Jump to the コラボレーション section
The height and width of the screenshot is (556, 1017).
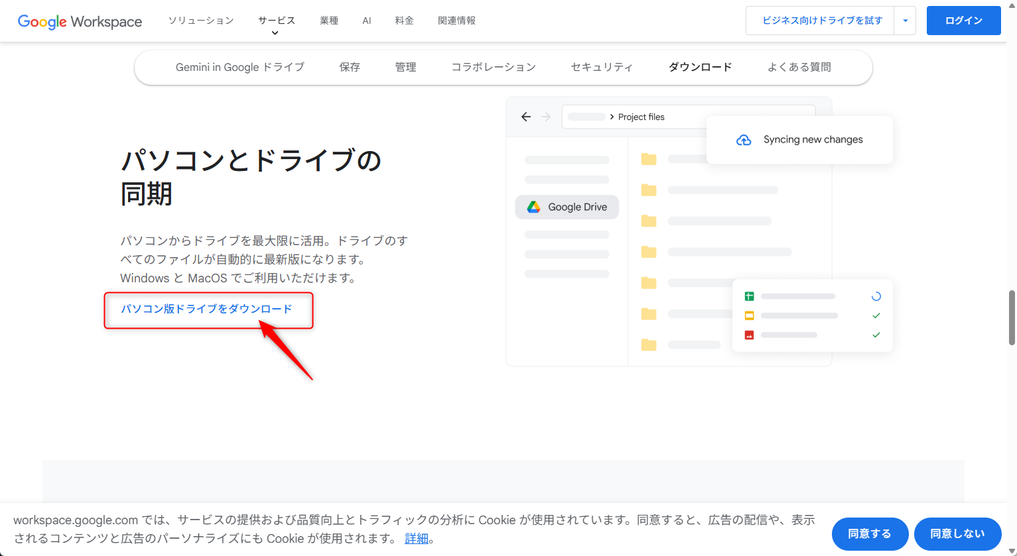pos(494,67)
